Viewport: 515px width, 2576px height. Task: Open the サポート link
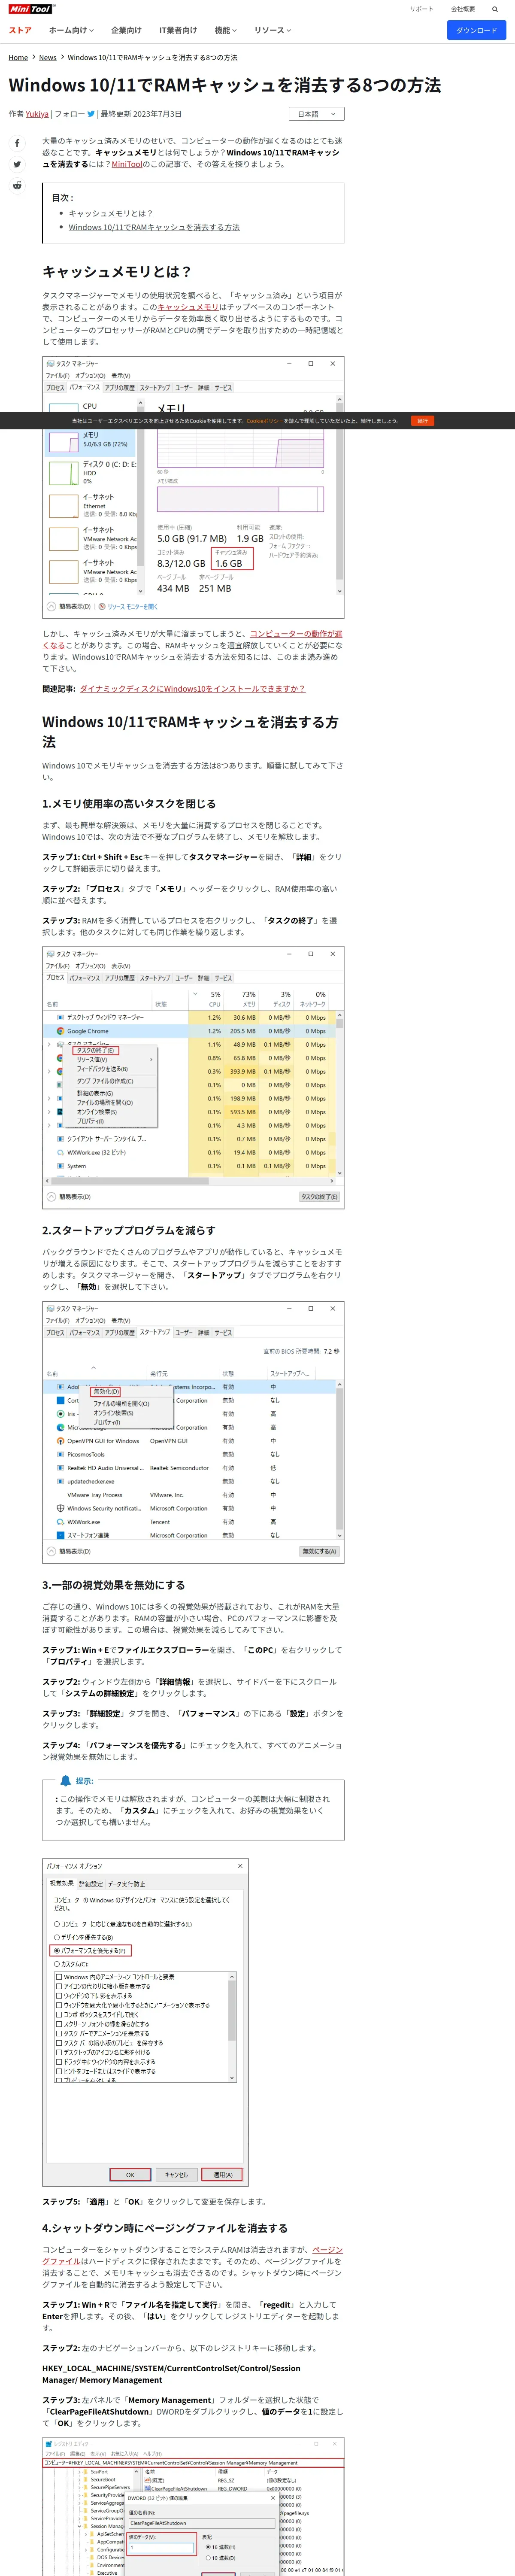tap(422, 9)
